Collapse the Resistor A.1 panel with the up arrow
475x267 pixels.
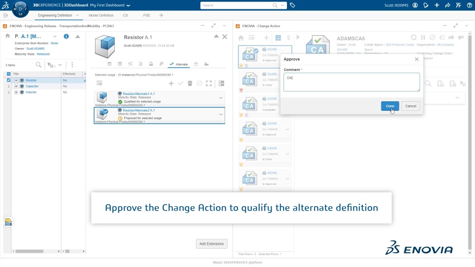(216, 36)
